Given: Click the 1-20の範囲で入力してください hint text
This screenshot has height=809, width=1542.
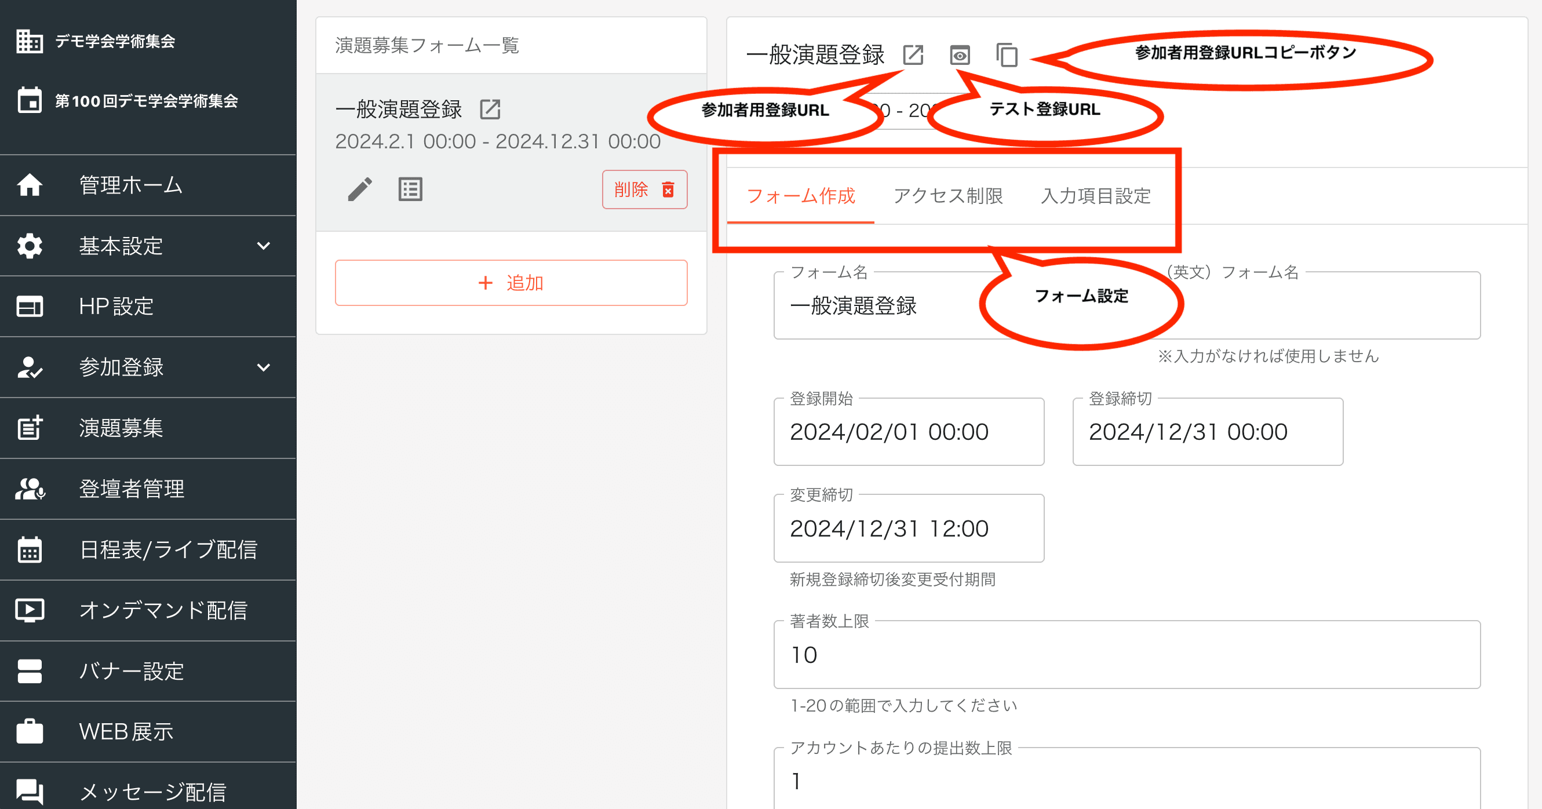Looking at the screenshot, I should coord(903,705).
